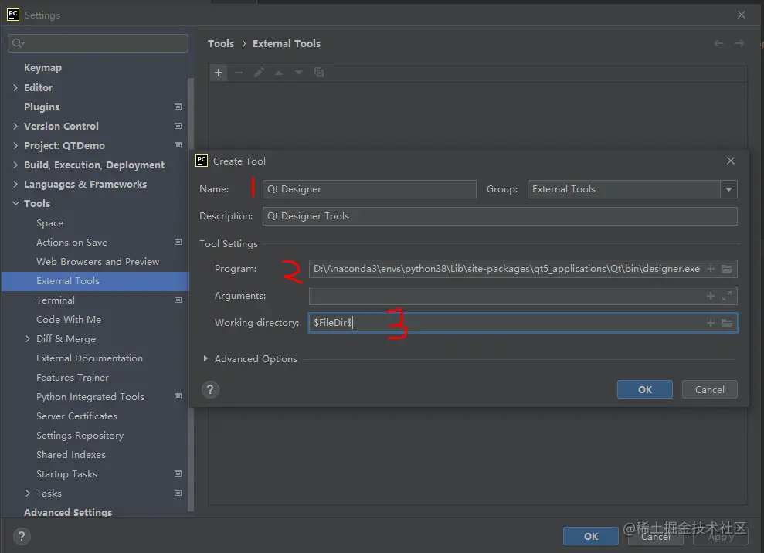Open Terminal settings page
The image size is (764, 553).
point(56,300)
